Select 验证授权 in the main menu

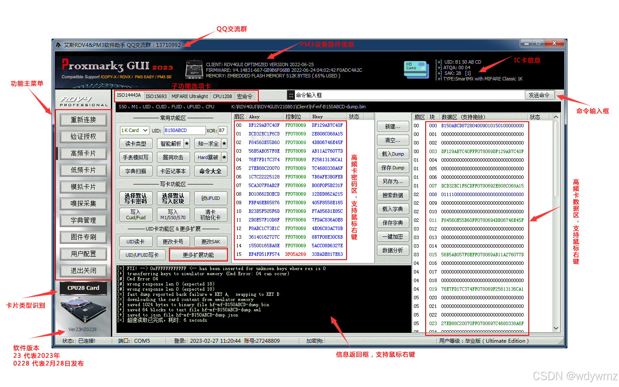[83, 136]
